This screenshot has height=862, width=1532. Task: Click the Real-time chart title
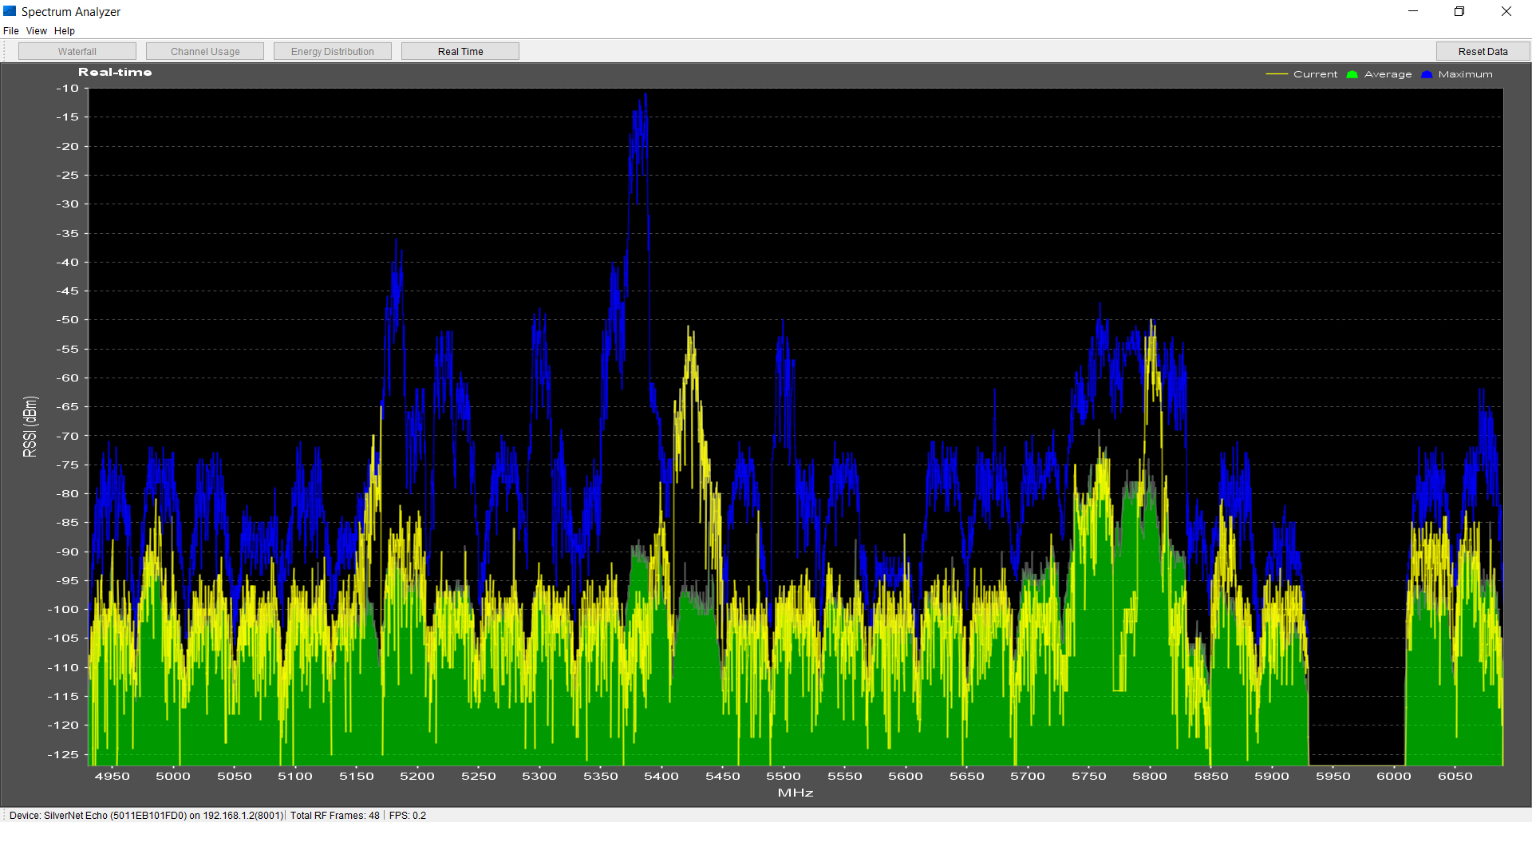[115, 72]
